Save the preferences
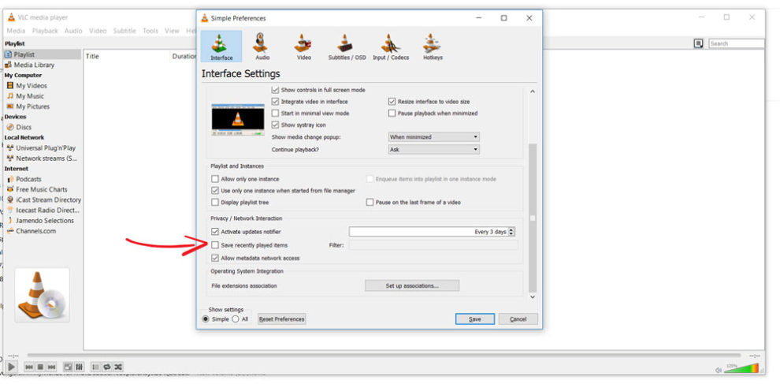780x384 pixels. click(x=474, y=319)
